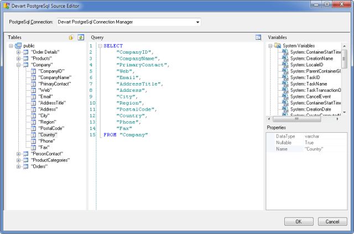Expand the "Products" table node

[x=18, y=59]
